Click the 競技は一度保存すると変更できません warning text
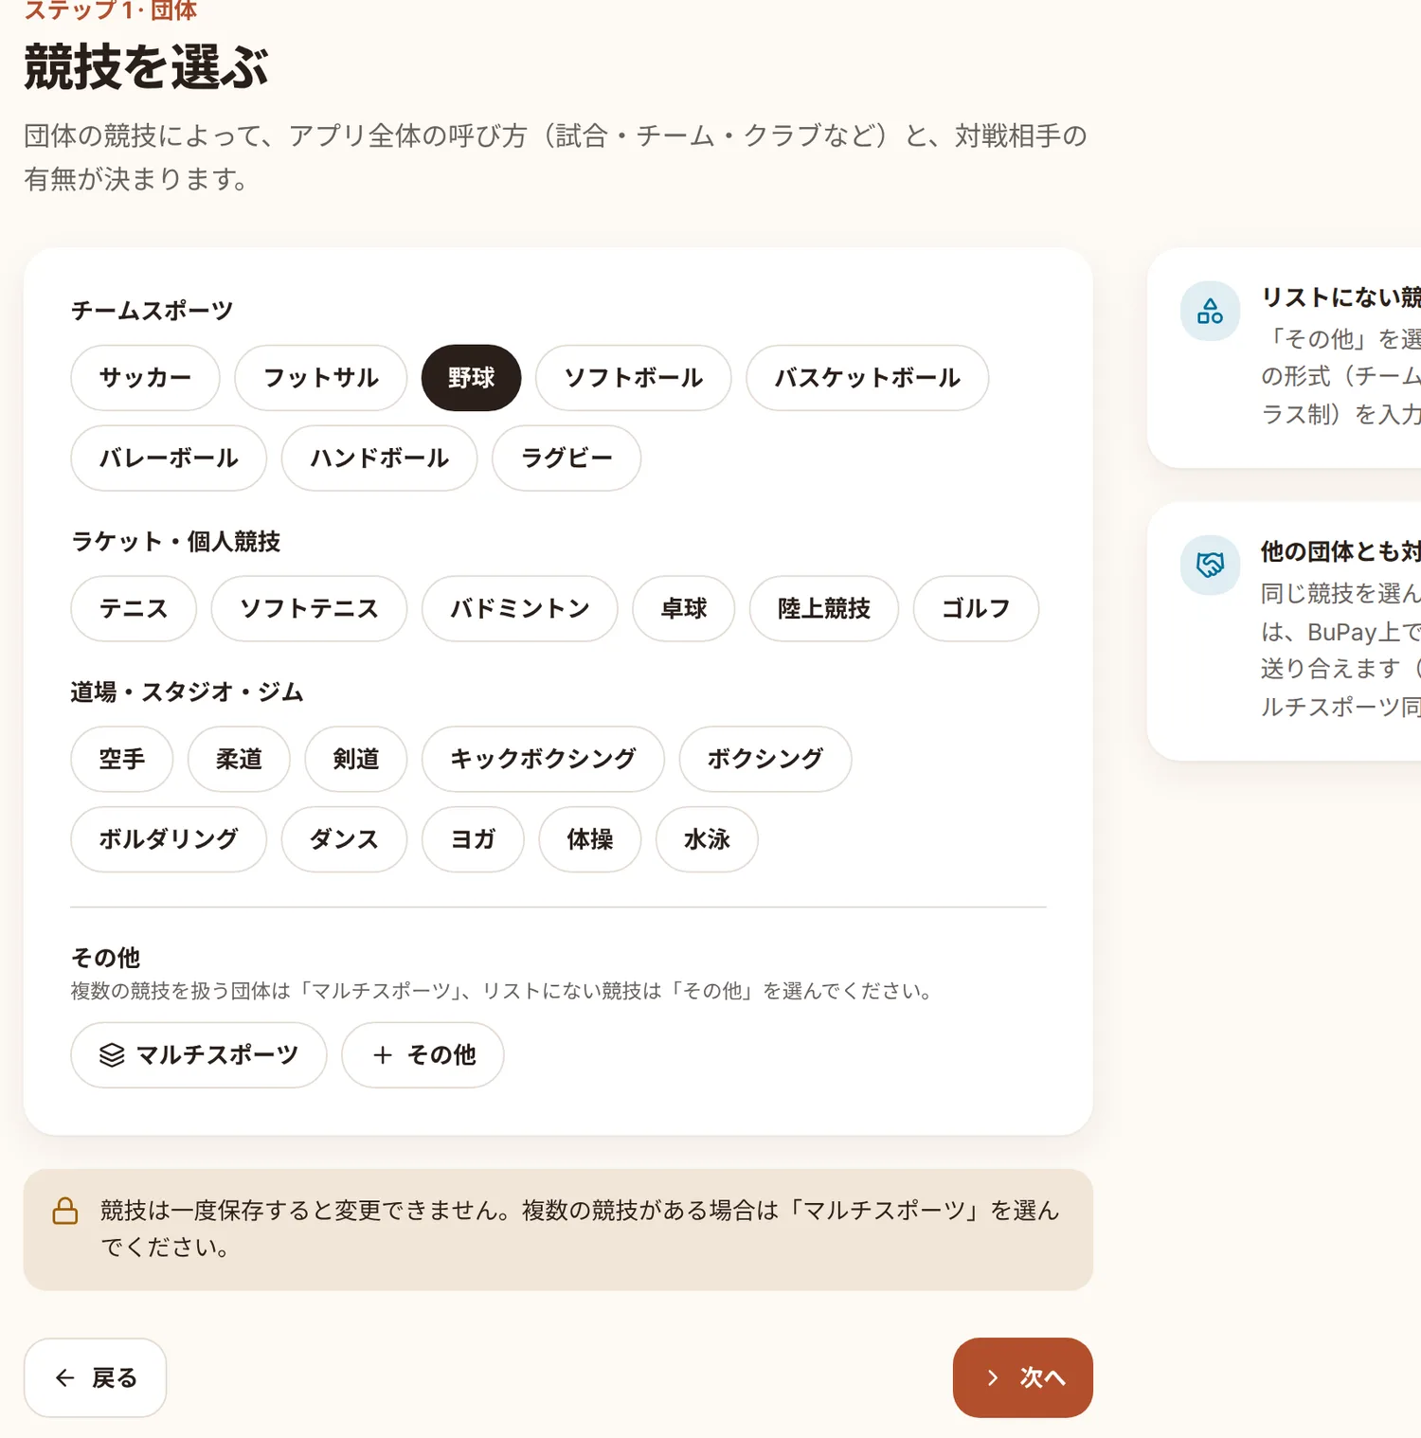 [x=580, y=1229]
